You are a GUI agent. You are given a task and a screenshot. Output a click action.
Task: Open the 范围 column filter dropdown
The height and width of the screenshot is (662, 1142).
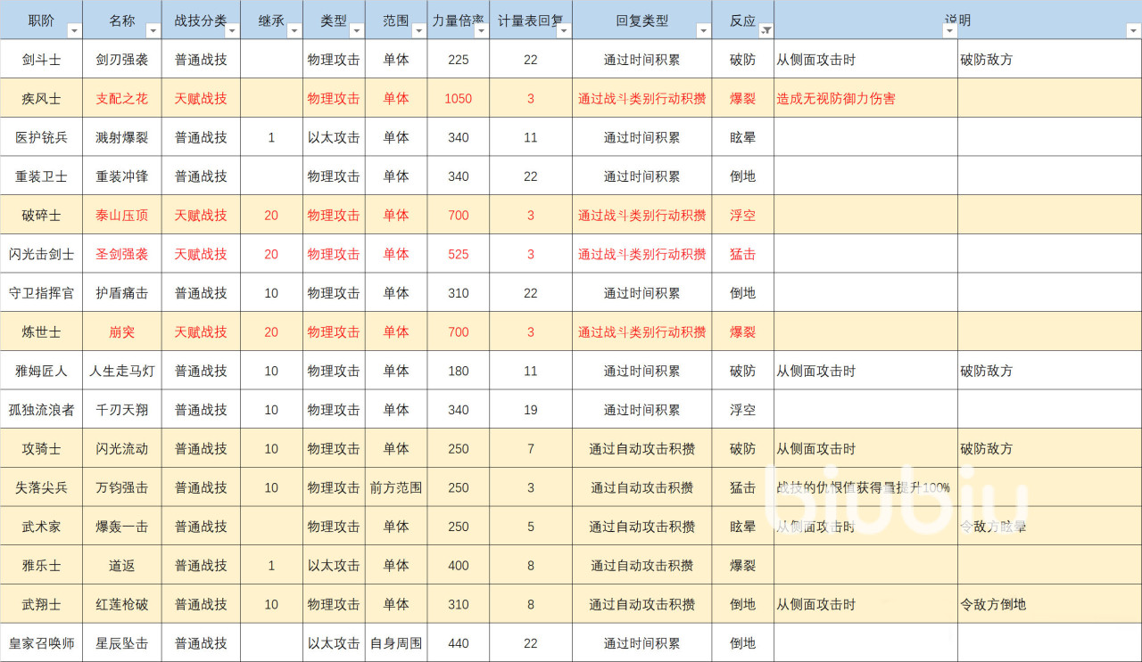[418, 31]
